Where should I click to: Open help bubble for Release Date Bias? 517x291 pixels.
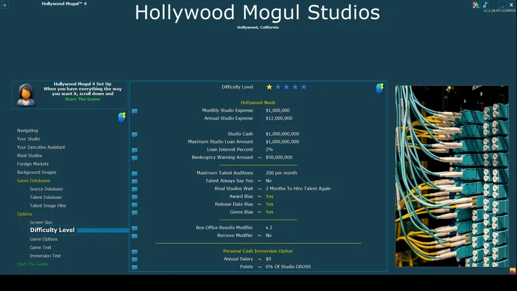point(135,205)
